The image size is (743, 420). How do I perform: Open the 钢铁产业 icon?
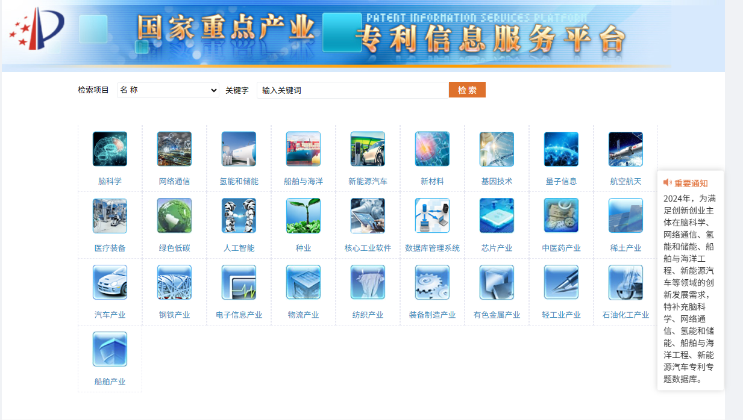tap(174, 283)
